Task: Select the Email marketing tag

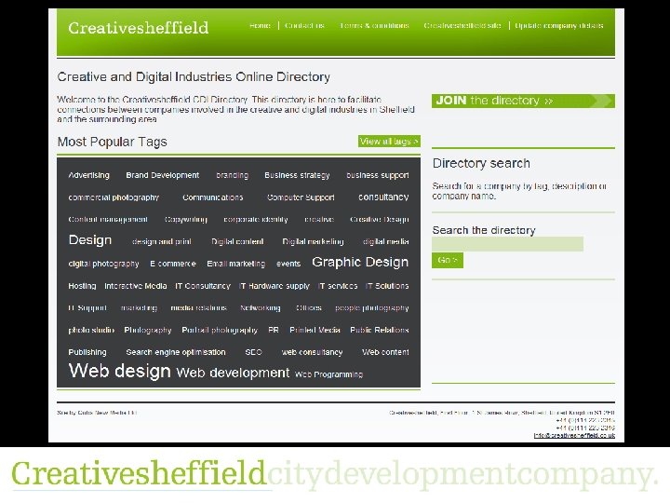Action: tap(236, 264)
